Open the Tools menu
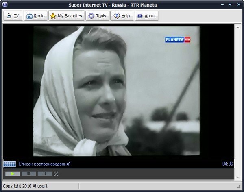The image size is (244, 192). click(97, 16)
